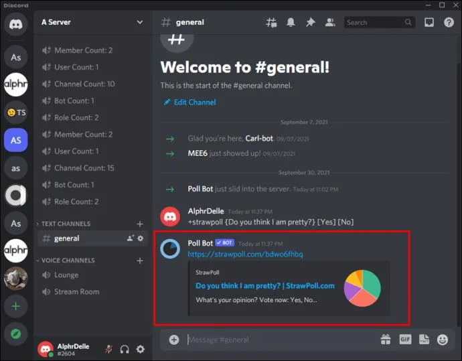Click the Edit Channel link
Screen dimensions: 462x361
pyautogui.click(x=190, y=102)
